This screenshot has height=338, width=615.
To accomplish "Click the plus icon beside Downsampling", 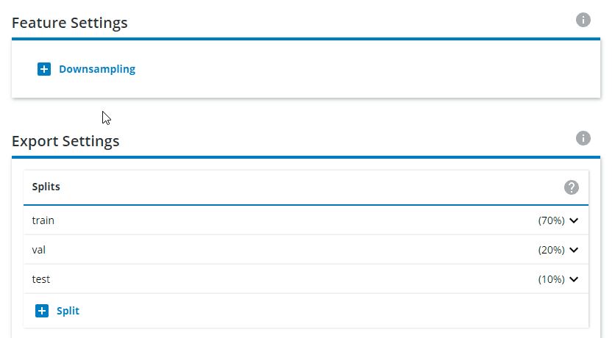I will coord(44,70).
